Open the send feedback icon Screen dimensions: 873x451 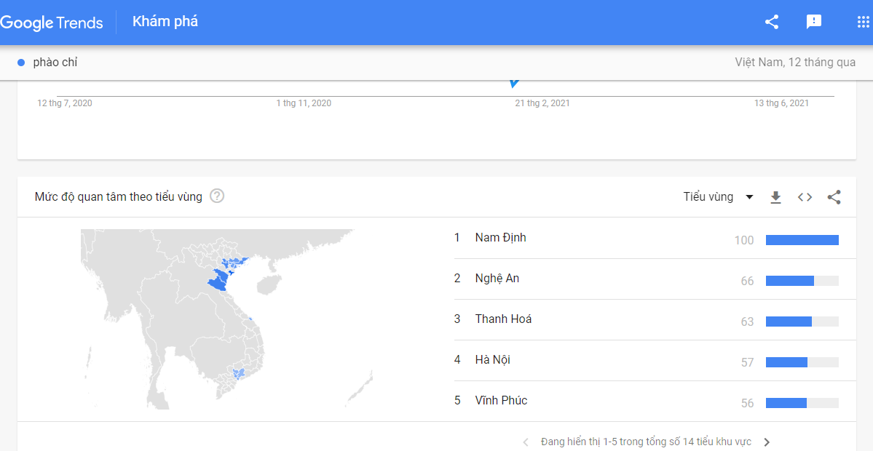[814, 23]
